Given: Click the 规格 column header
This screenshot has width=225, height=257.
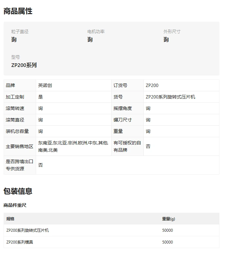Looking at the screenshot, I should point(10,219).
